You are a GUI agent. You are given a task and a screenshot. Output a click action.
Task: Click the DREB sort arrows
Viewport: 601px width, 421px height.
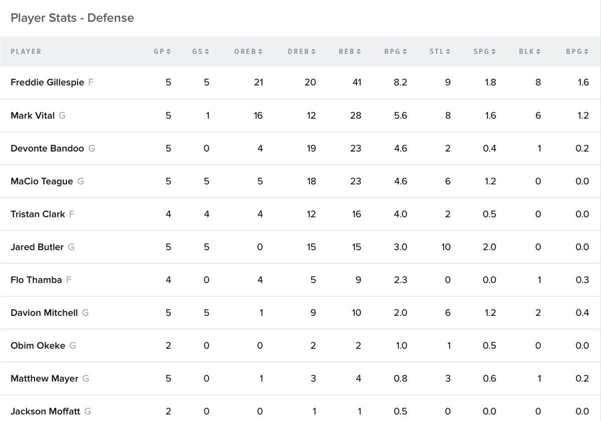(x=314, y=52)
